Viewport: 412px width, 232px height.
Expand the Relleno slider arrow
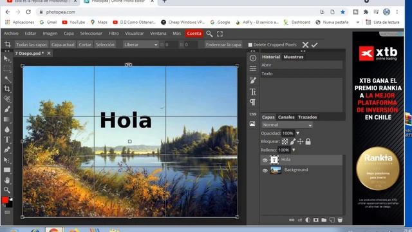tap(294, 150)
